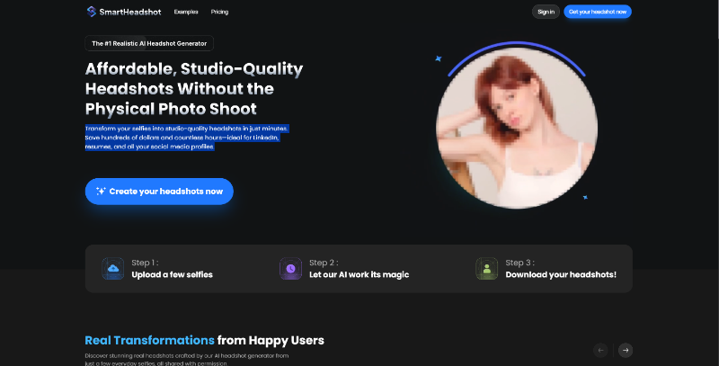Click 'Download your headshots!' text
Viewport: 719px width, 366px height.
[561, 275]
